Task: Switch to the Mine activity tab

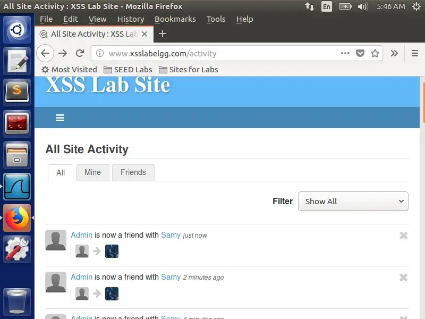Action: click(92, 172)
